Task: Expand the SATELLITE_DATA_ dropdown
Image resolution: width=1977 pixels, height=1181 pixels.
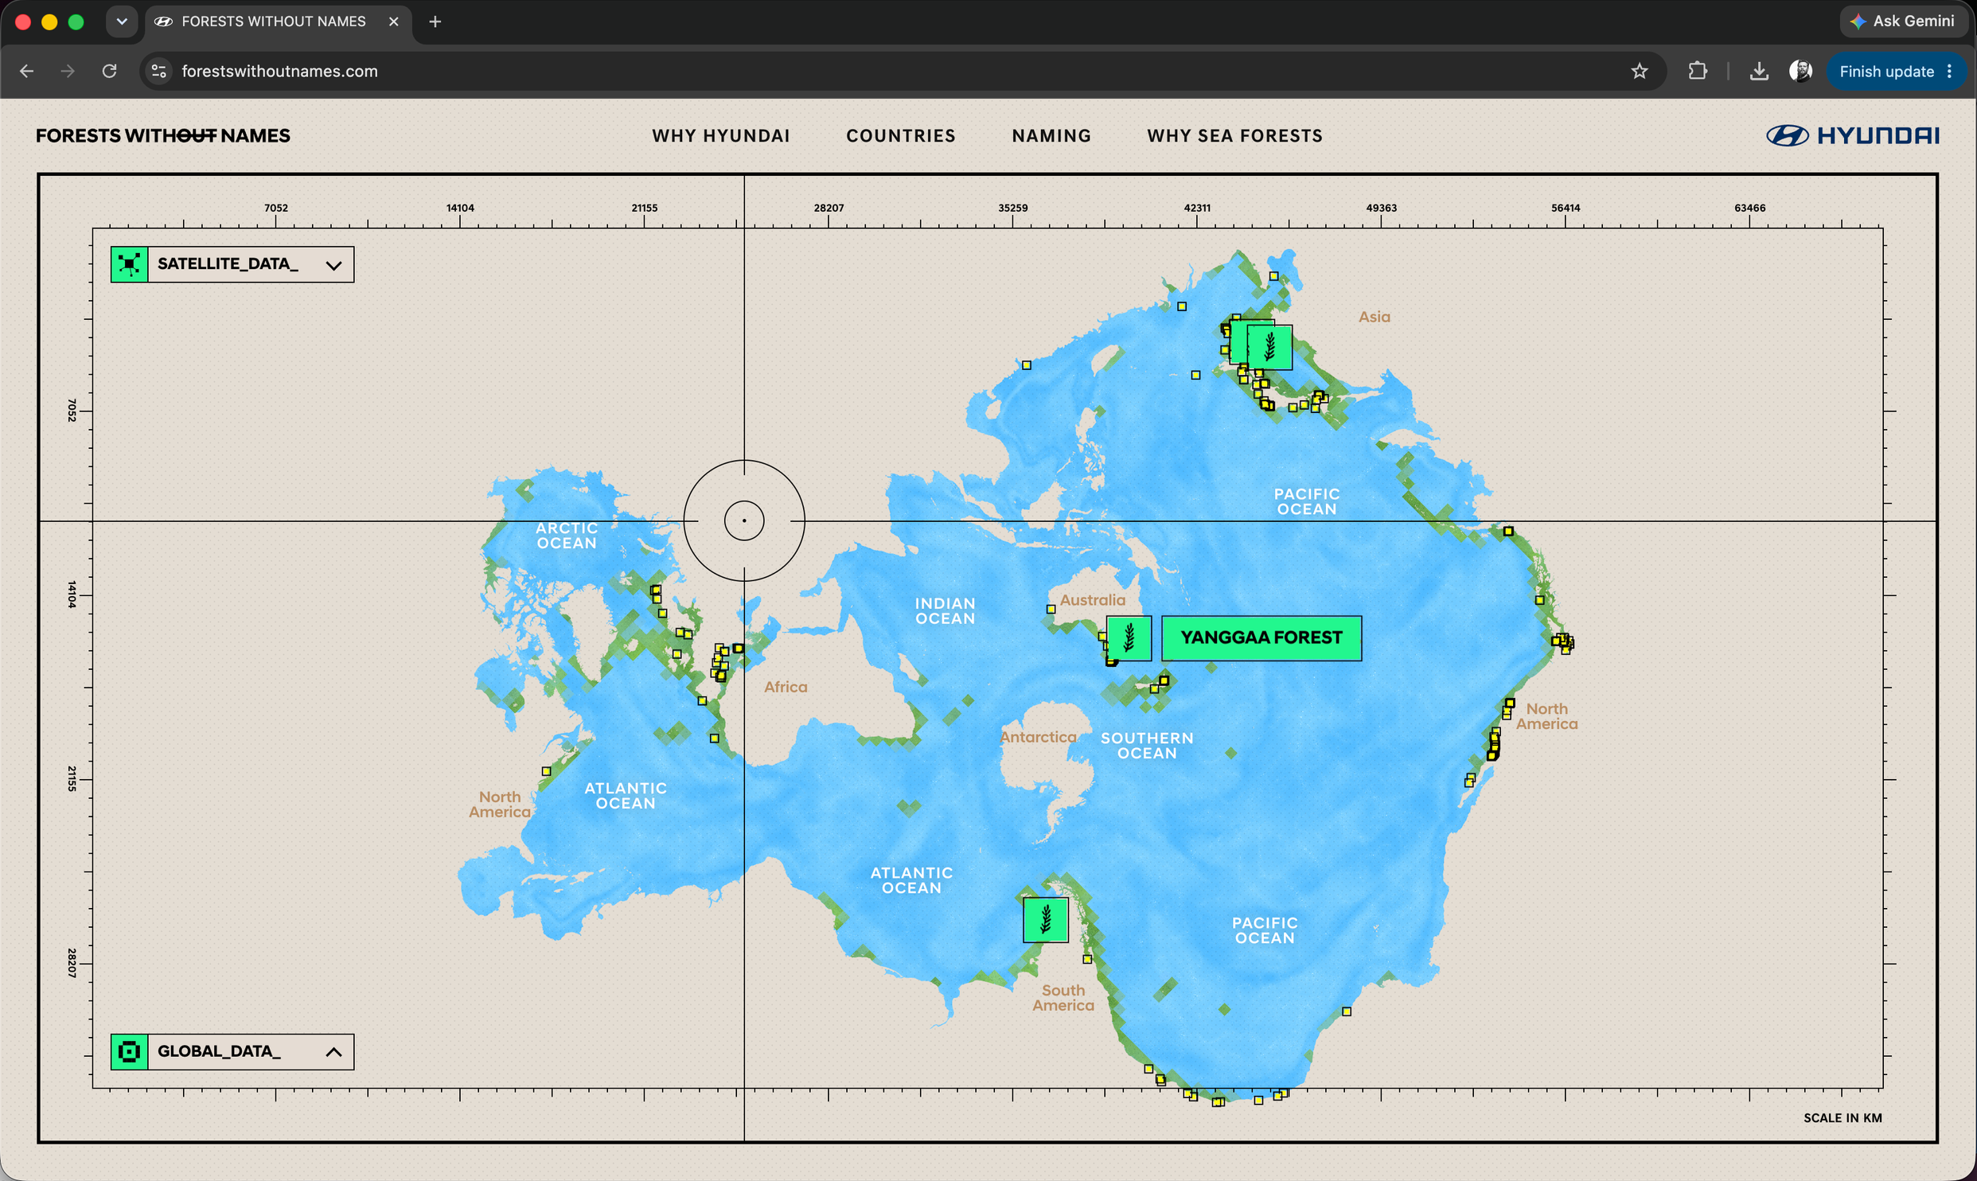Action: (x=333, y=265)
